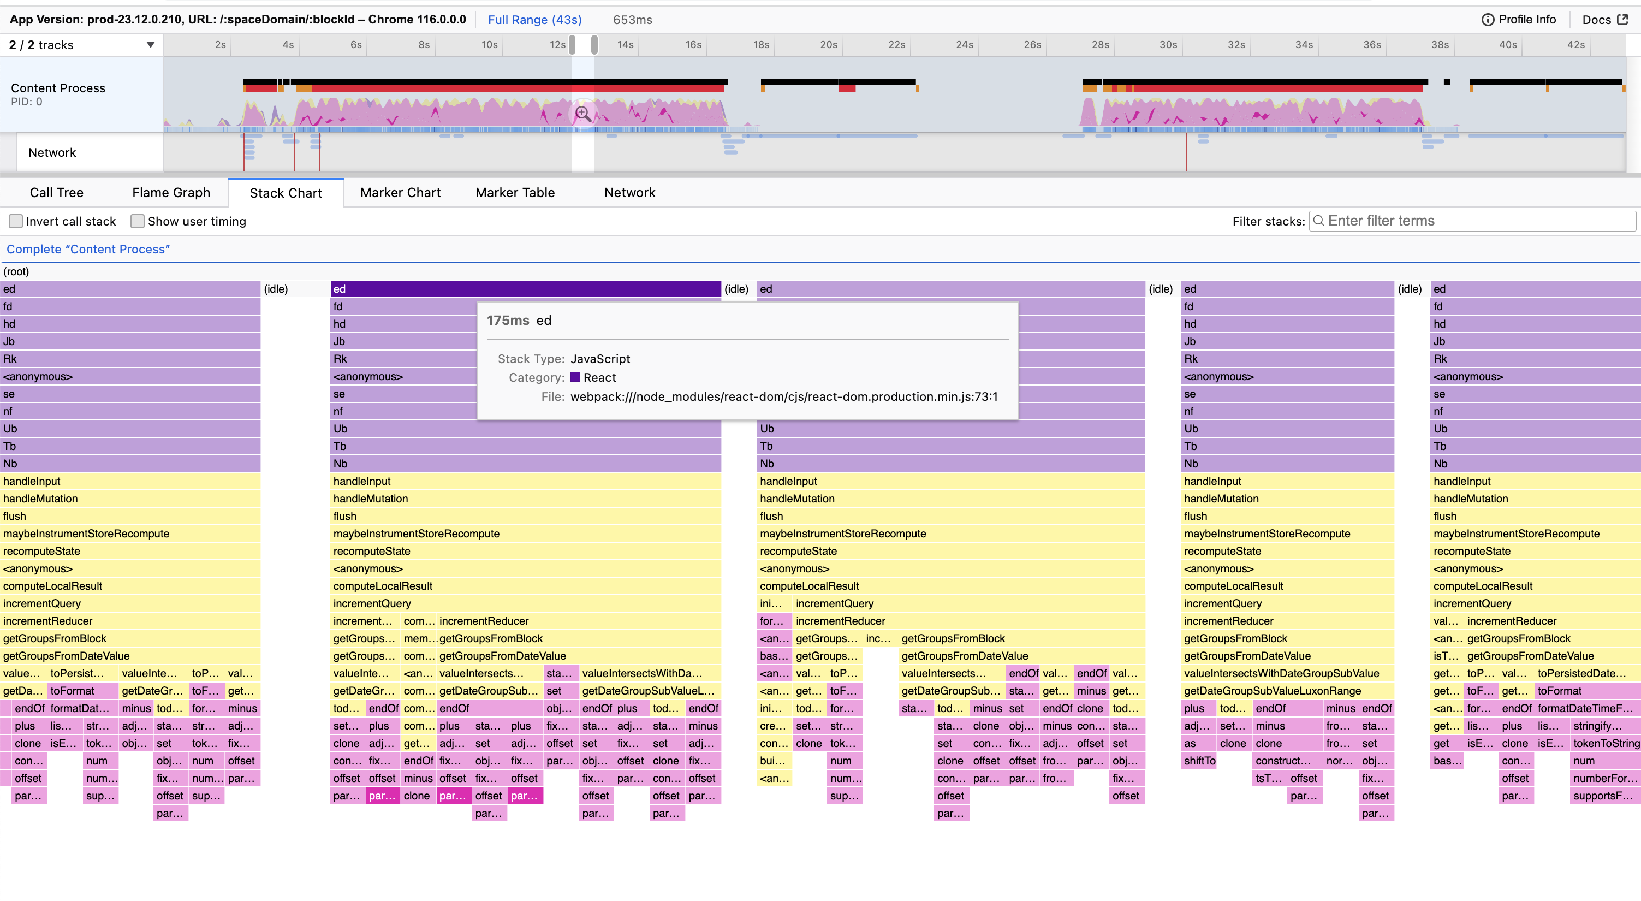Click the toFormat frame in the left stack

coord(83,691)
